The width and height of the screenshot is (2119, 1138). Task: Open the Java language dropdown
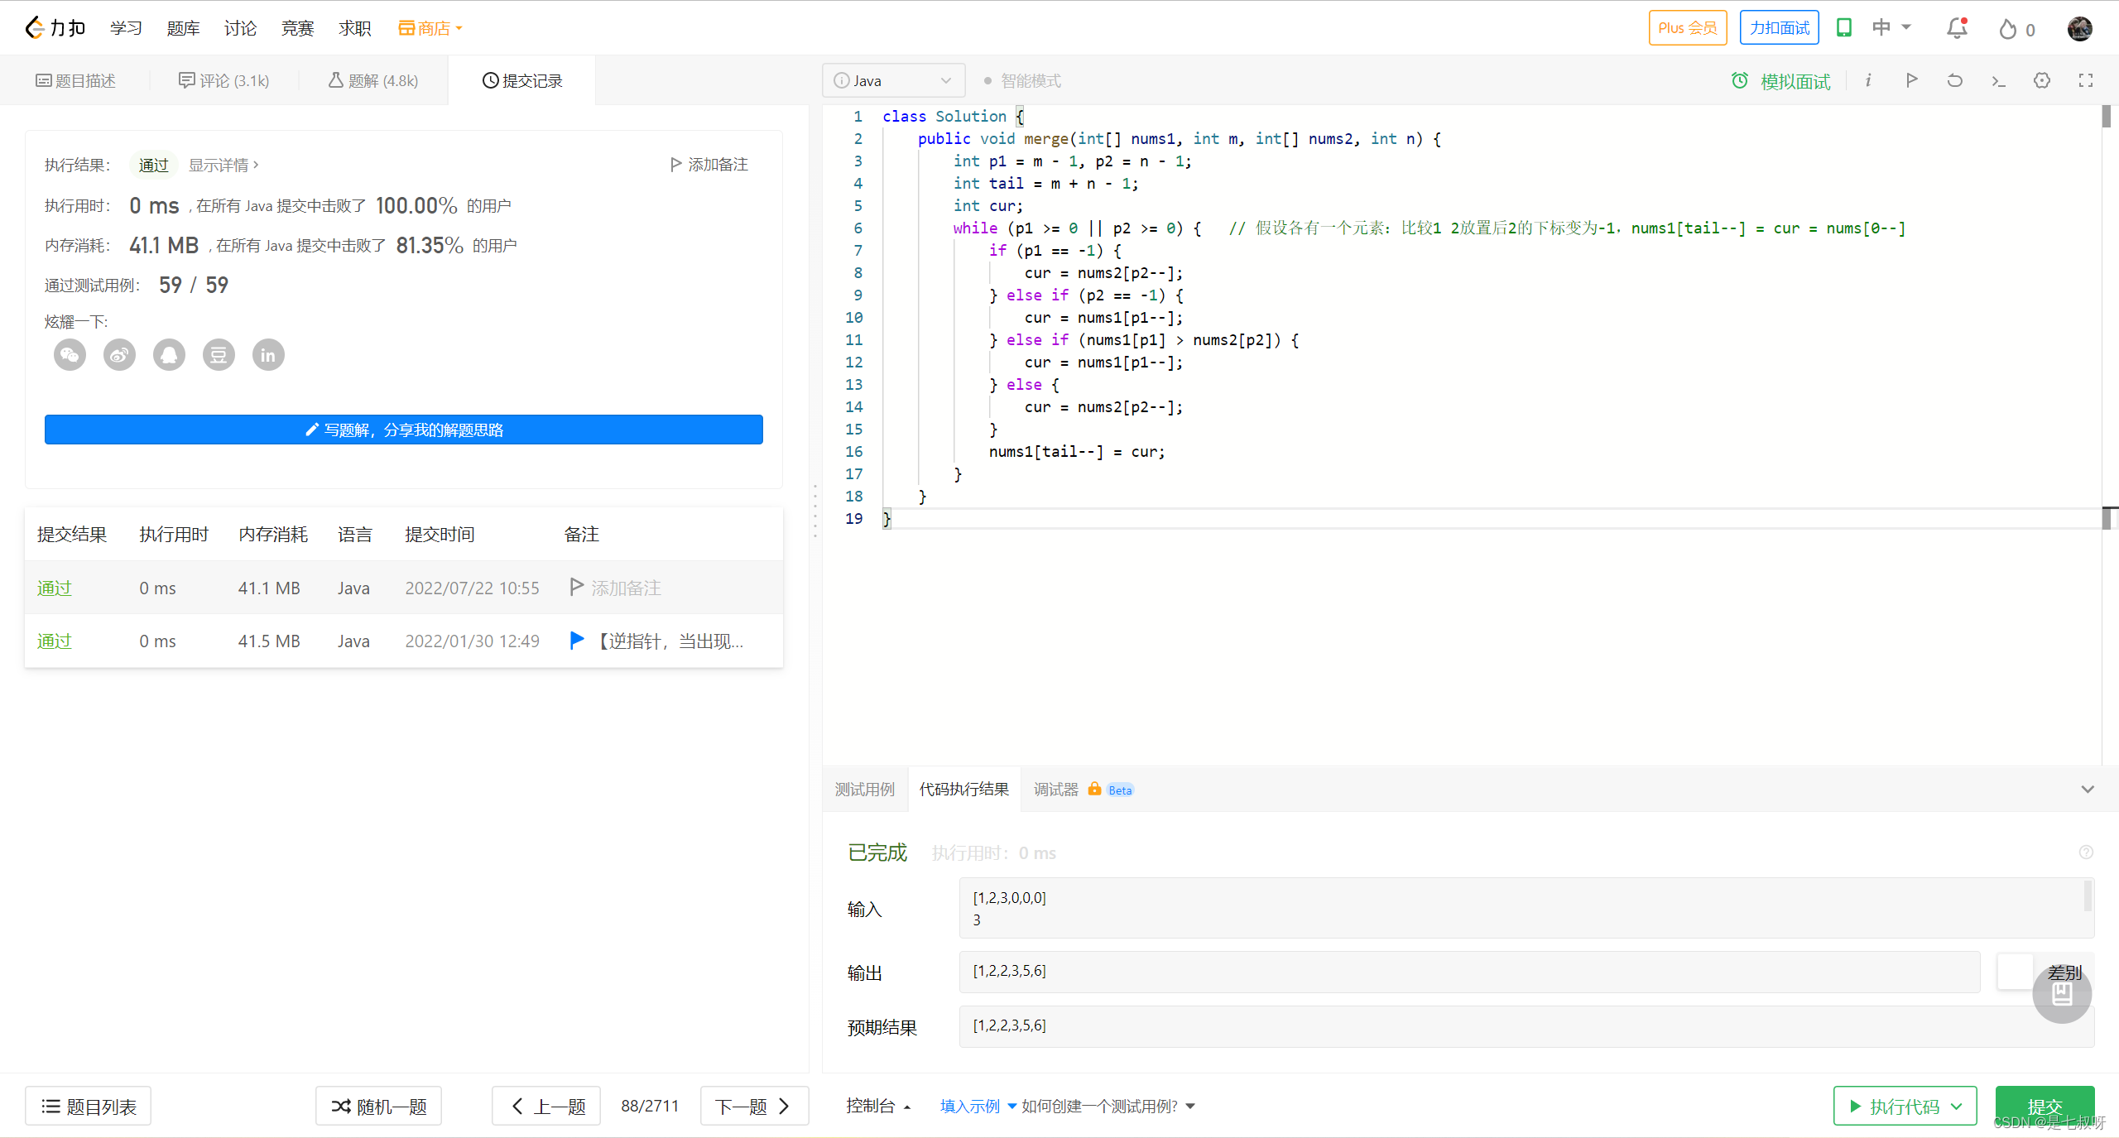tap(893, 80)
